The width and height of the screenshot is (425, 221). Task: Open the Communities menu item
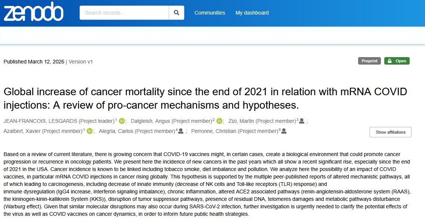(210, 13)
